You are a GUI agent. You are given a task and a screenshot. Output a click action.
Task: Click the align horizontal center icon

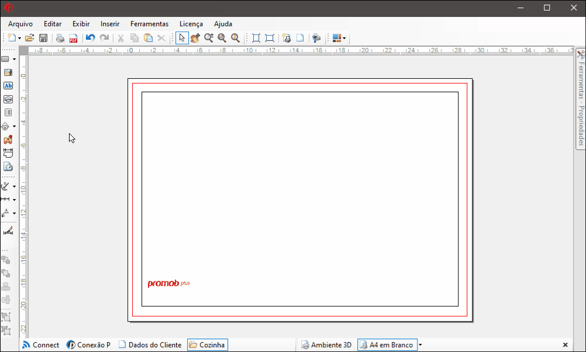point(6,287)
